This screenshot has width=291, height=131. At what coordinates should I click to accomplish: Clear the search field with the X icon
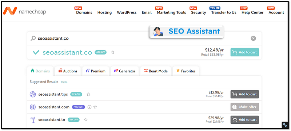[253, 38]
